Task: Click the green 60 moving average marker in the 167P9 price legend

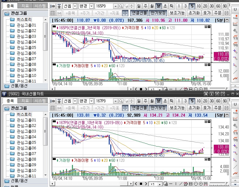Action: point(162,123)
